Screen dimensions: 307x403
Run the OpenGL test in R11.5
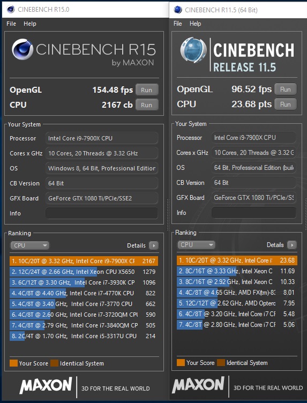point(286,89)
